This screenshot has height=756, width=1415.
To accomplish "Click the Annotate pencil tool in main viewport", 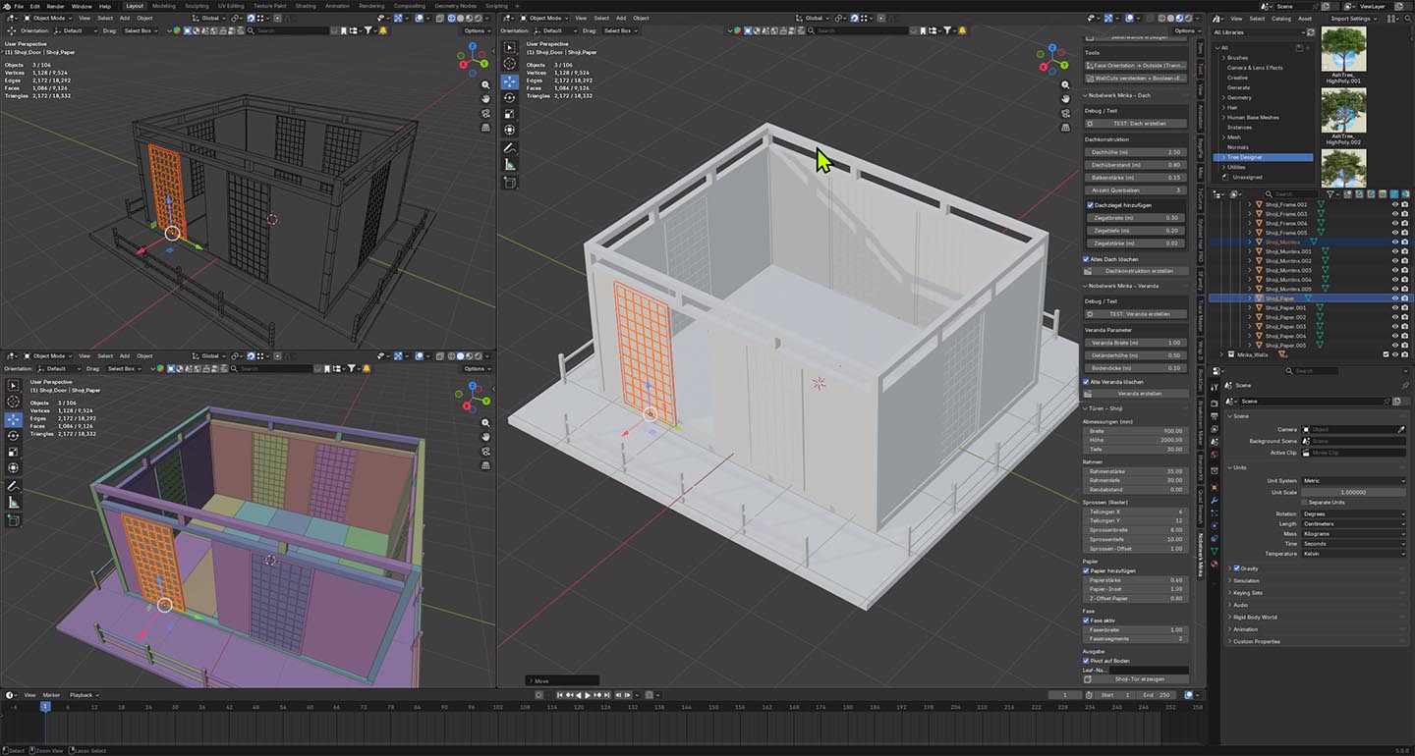I will (510, 147).
